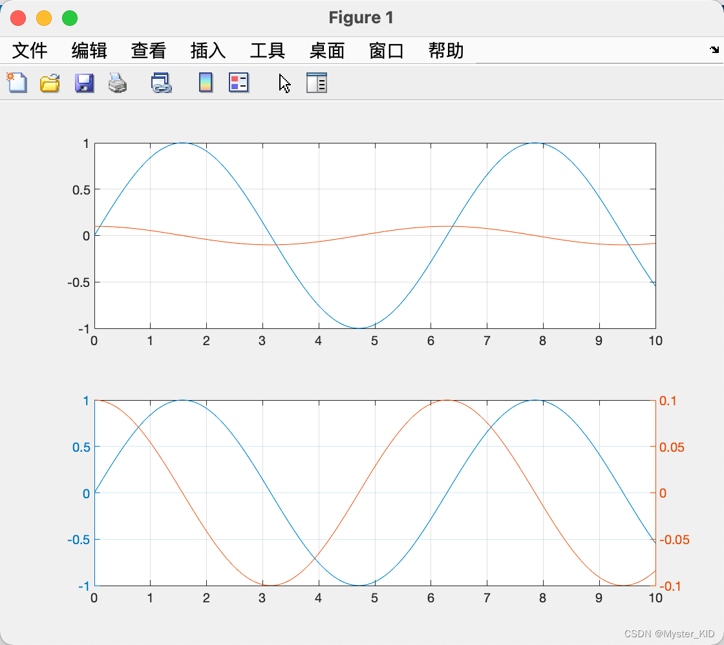Open the Property Inspector icon
Screen dimensions: 724x645
[x=317, y=83]
